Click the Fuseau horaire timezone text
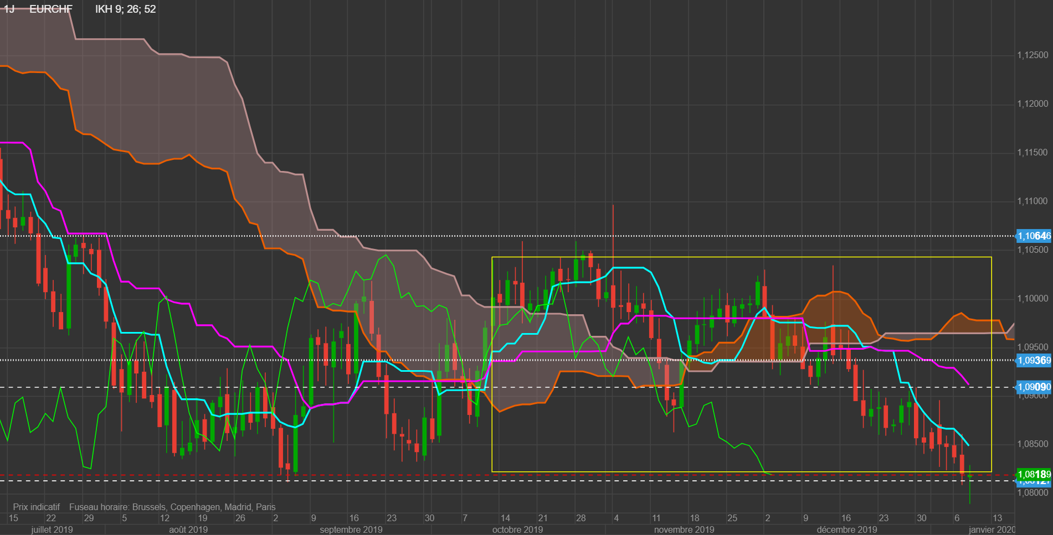This screenshot has width=1053, height=535. [x=172, y=507]
